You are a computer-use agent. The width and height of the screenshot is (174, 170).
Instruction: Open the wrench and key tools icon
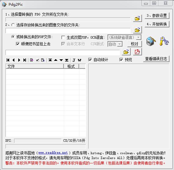[164, 41]
